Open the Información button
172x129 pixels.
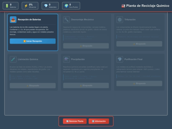tap(99, 121)
